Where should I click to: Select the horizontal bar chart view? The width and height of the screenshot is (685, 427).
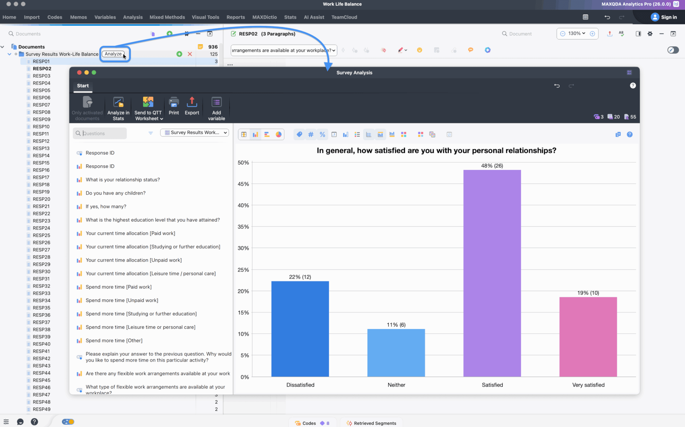pos(267,134)
